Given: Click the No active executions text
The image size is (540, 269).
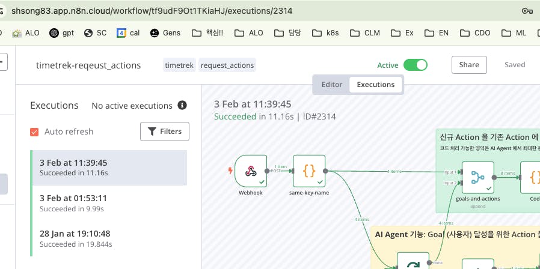Looking at the screenshot, I should click(x=132, y=106).
